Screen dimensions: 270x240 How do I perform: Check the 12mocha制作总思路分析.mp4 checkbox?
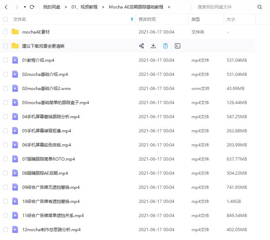pyautogui.click(x=6, y=230)
